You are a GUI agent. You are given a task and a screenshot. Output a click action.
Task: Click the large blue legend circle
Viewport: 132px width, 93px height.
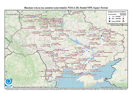(110, 18)
